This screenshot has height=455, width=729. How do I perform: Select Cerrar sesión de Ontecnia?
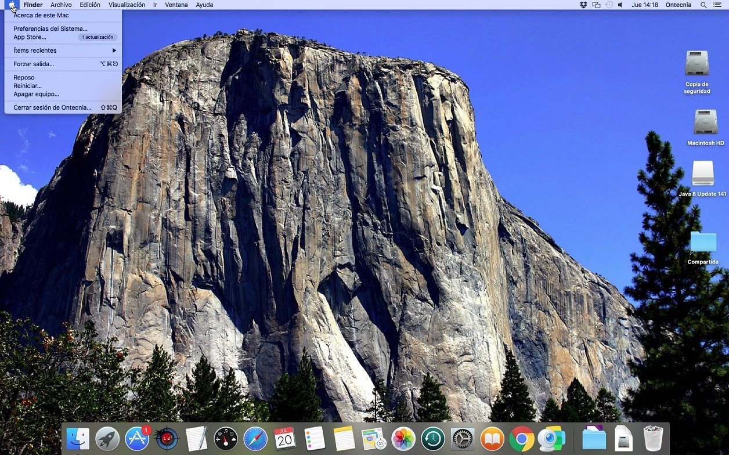point(51,107)
